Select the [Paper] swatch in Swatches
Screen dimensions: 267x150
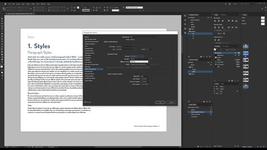[219, 57]
